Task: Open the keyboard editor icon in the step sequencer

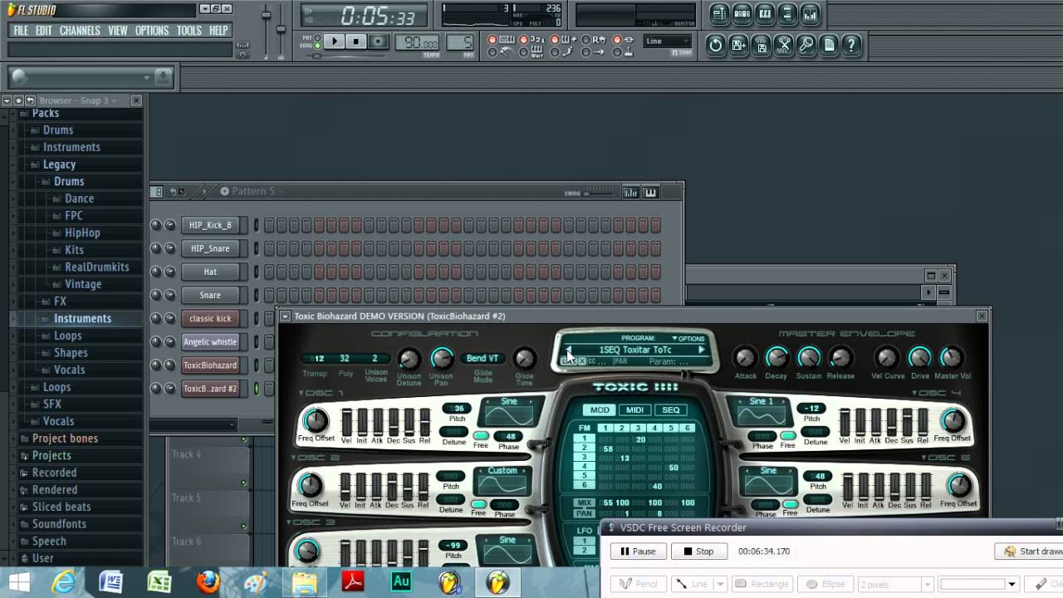Action: (650, 193)
